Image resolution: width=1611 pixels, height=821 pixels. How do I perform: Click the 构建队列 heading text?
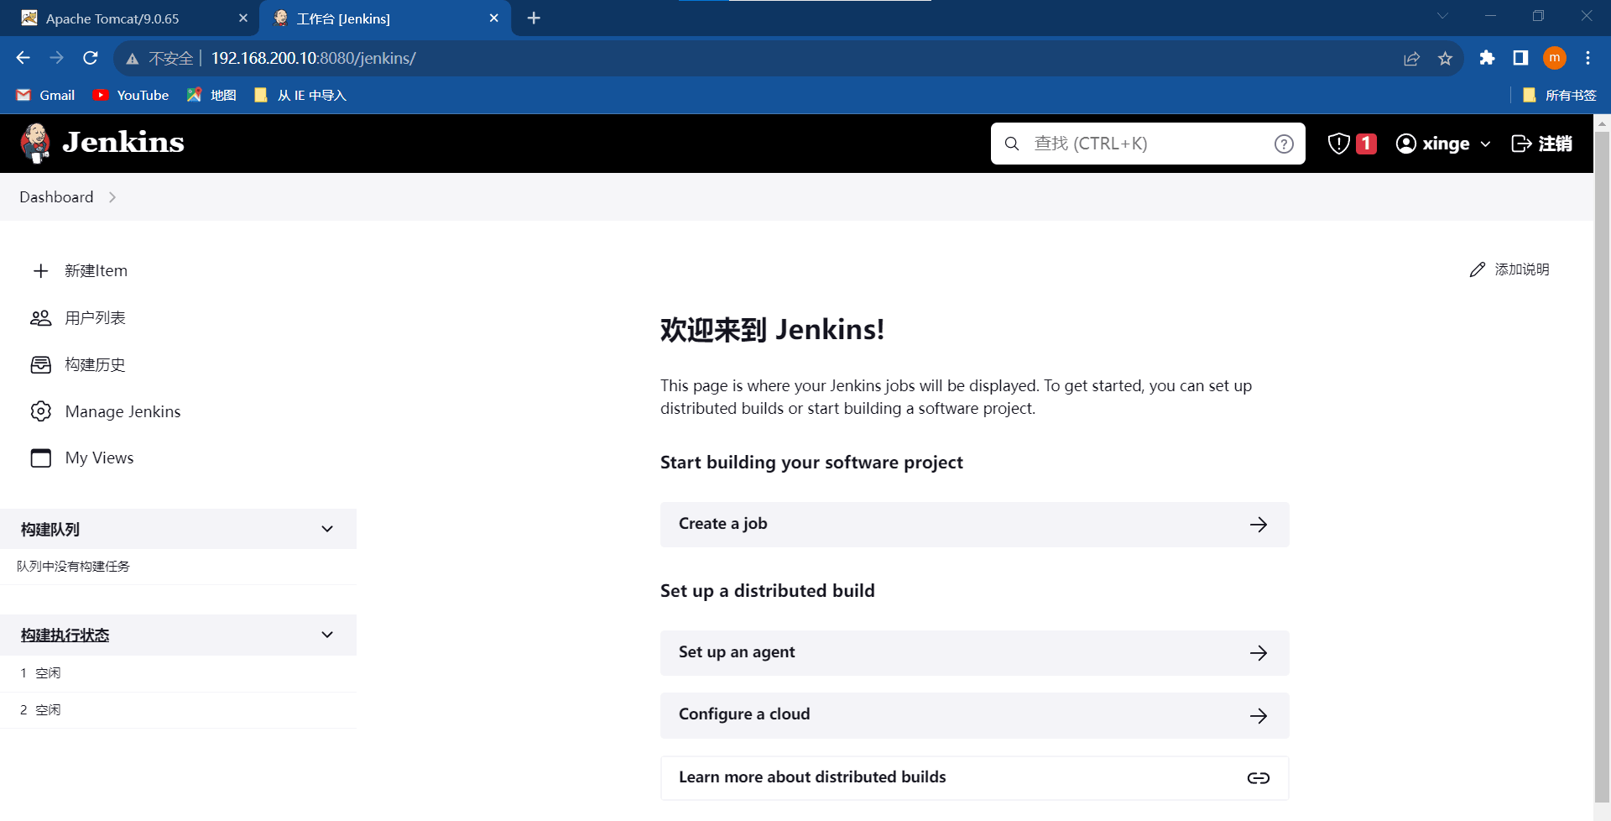point(50,530)
